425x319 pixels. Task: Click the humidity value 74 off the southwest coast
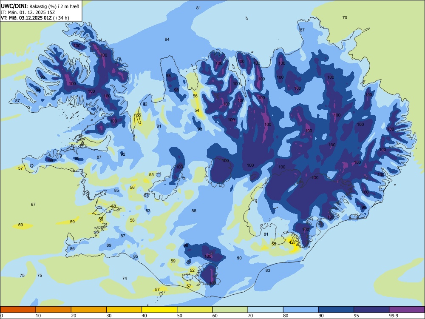(125, 278)
